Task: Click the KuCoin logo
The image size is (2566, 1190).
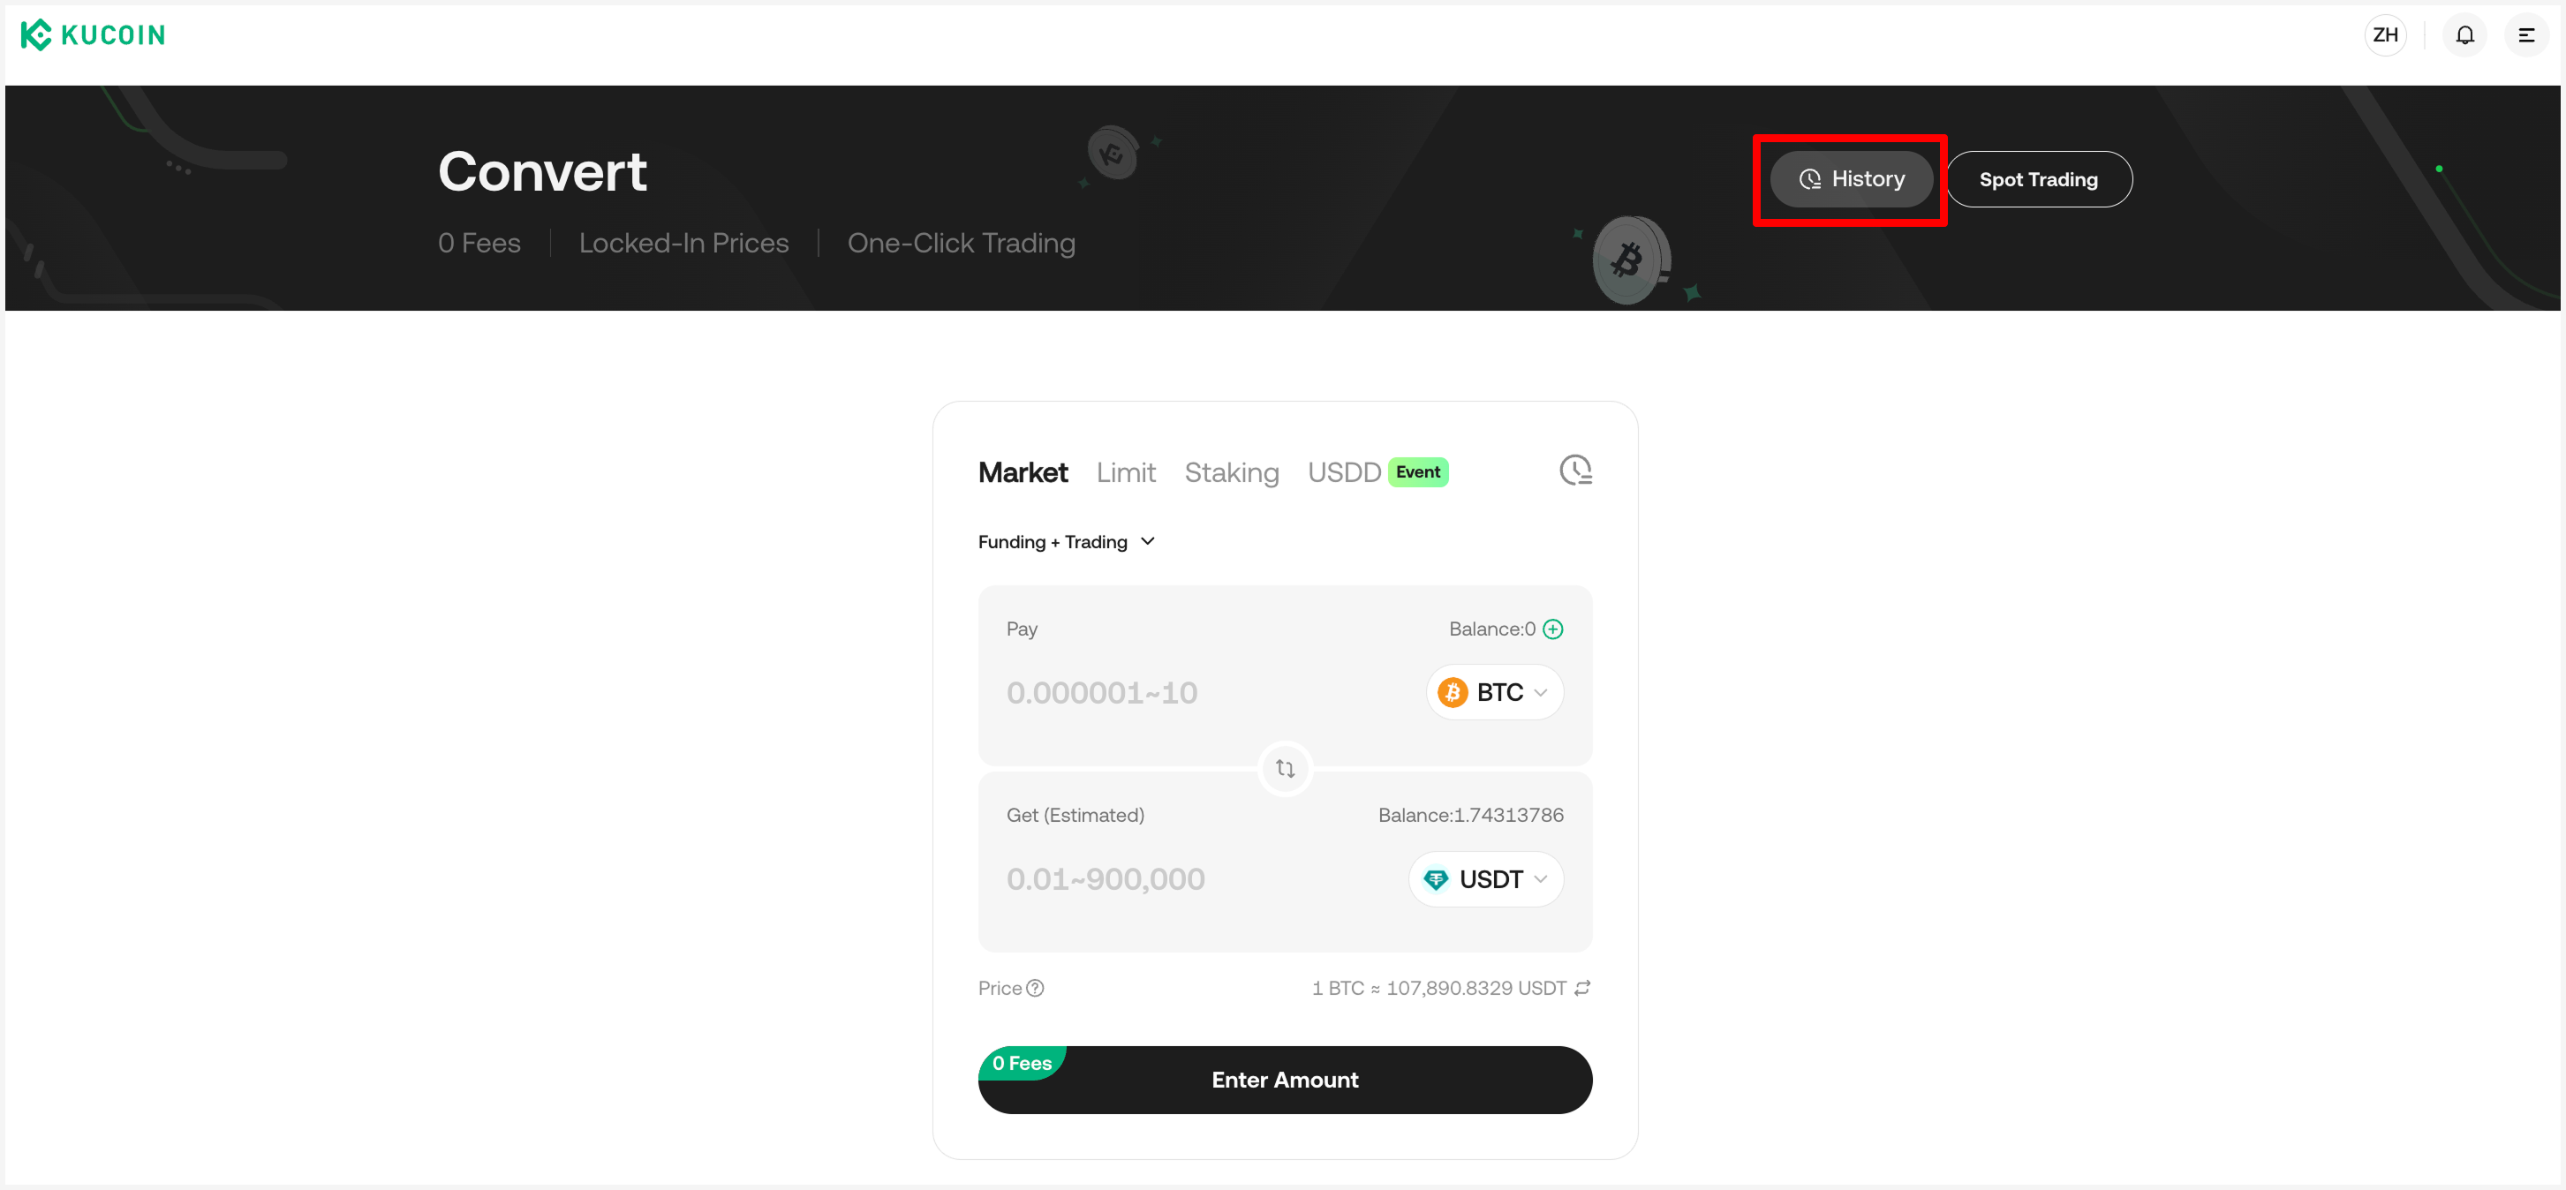Action: [93, 34]
